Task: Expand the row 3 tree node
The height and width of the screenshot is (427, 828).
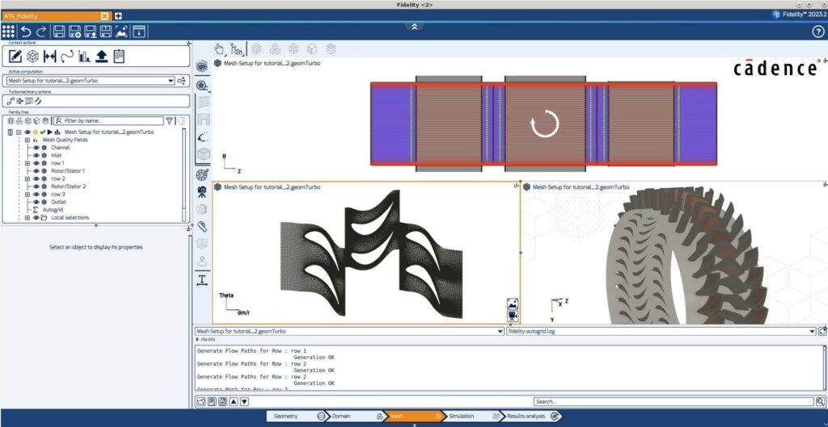Action: 27,194
